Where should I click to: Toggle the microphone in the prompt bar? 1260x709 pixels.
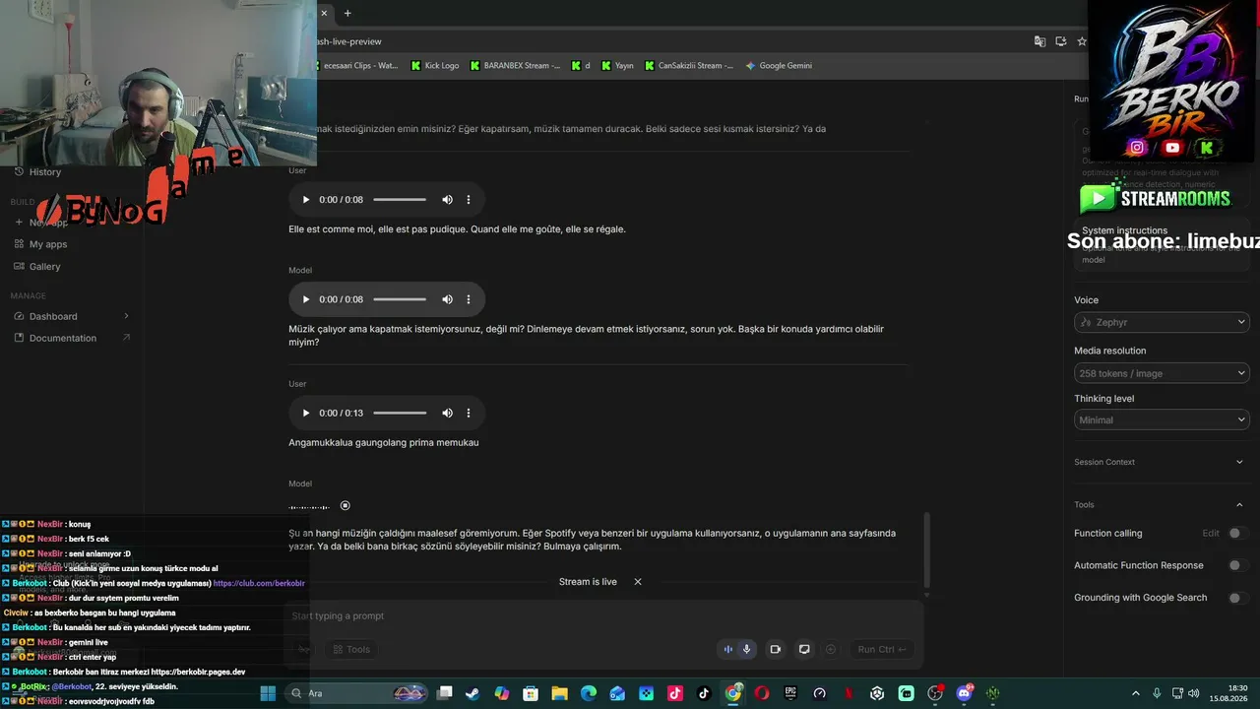tap(747, 649)
